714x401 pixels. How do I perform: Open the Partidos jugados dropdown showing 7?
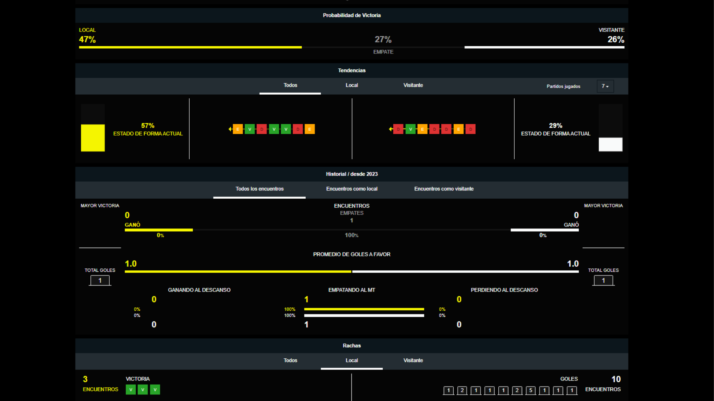[605, 86]
